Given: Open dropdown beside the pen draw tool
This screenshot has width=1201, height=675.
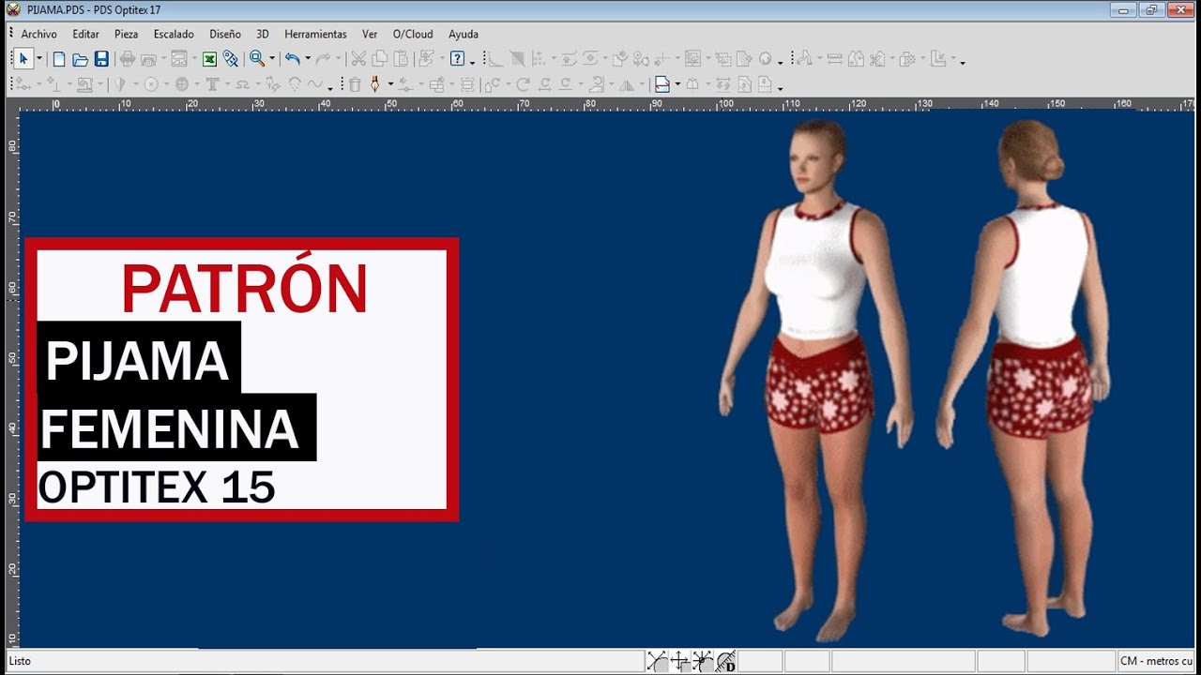Looking at the screenshot, I should pyautogui.click(x=390, y=84).
